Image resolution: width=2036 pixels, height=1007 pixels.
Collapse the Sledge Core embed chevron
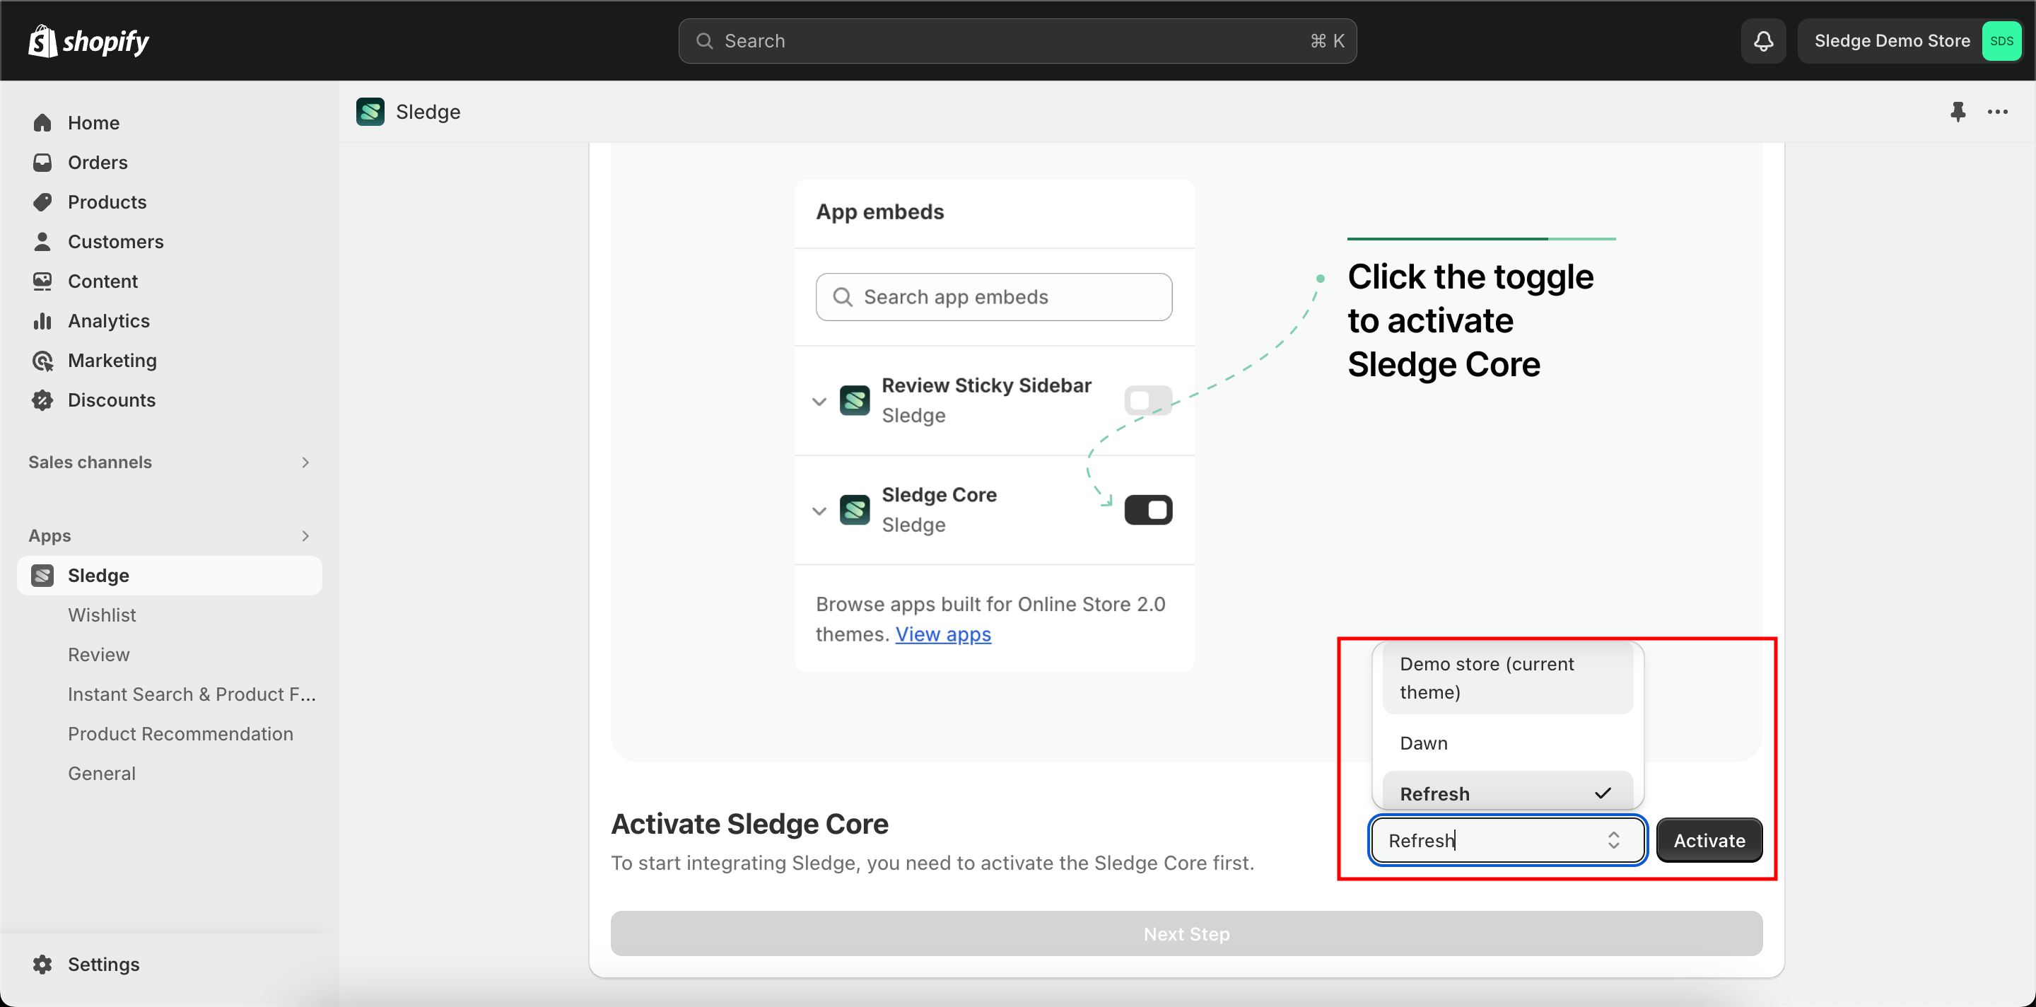pyautogui.click(x=819, y=511)
